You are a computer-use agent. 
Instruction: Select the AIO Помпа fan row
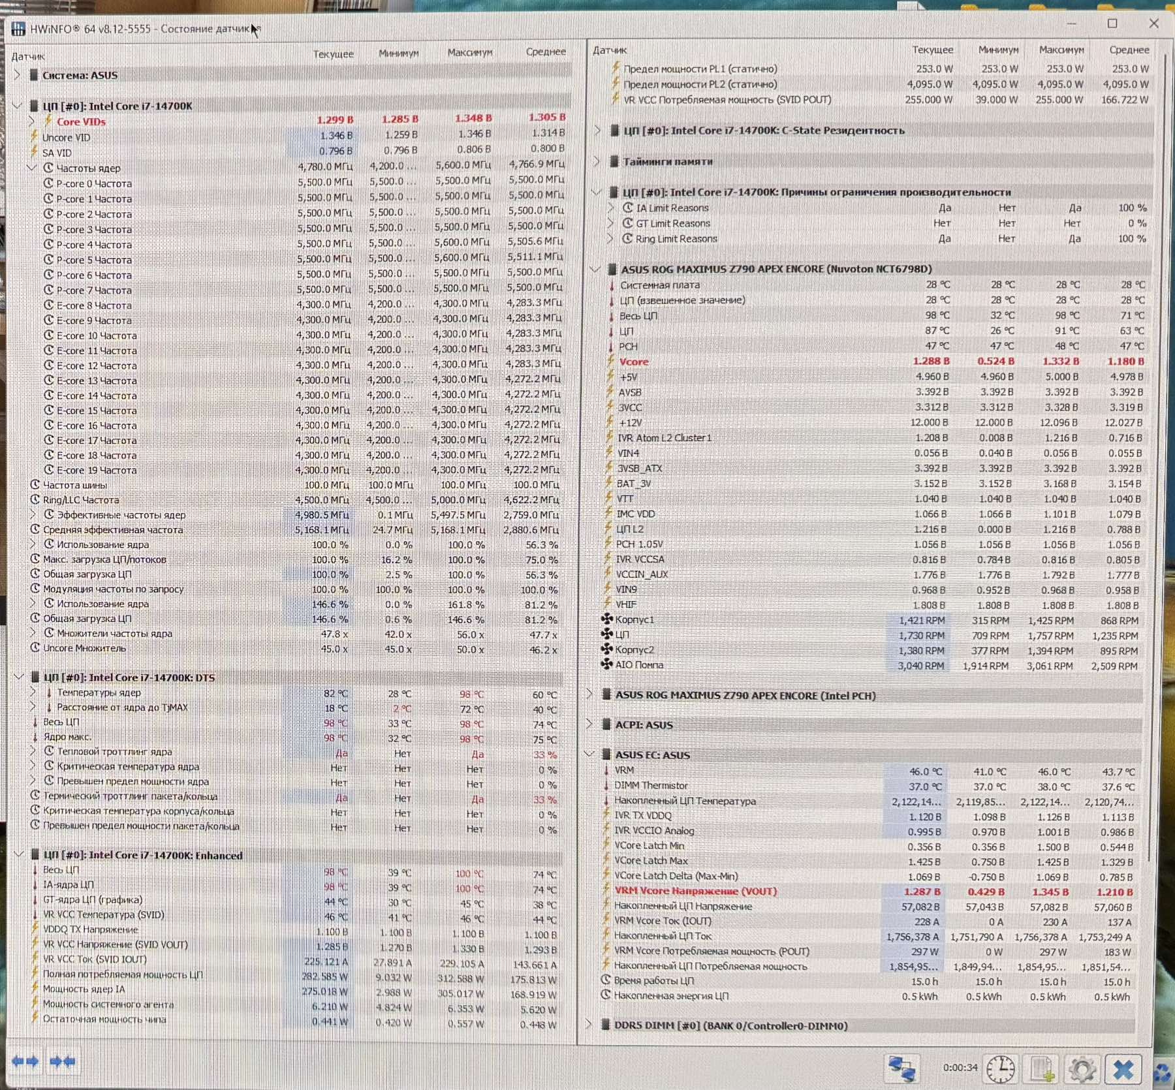pyautogui.click(x=872, y=665)
